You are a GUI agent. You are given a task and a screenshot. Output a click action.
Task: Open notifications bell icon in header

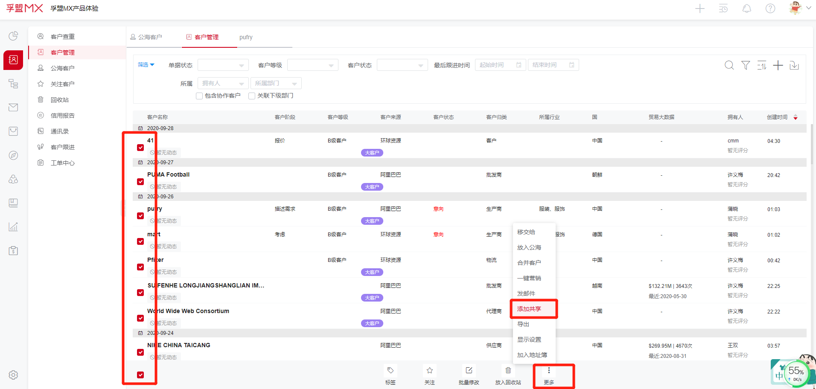(x=746, y=9)
